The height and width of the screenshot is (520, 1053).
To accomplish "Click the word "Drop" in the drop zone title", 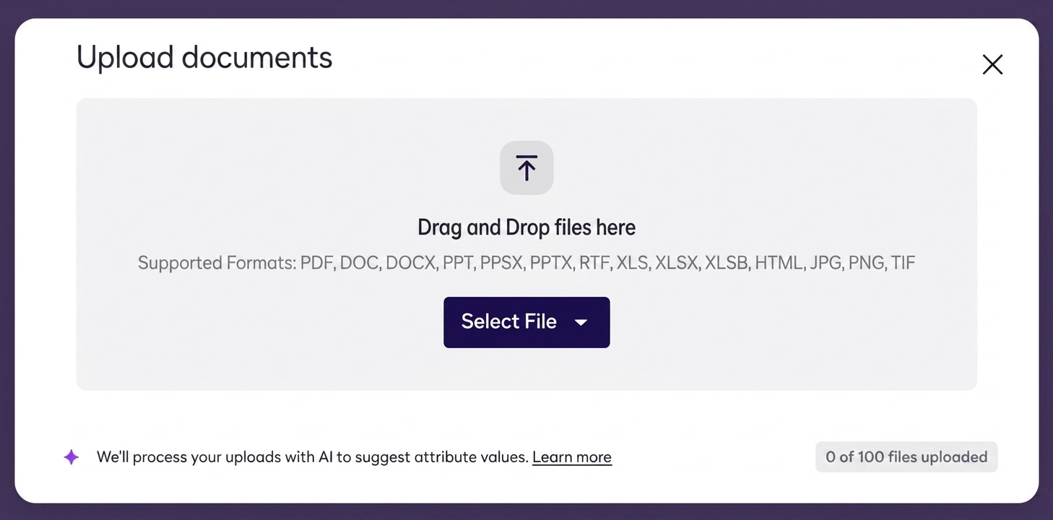I will pos(527,227).
